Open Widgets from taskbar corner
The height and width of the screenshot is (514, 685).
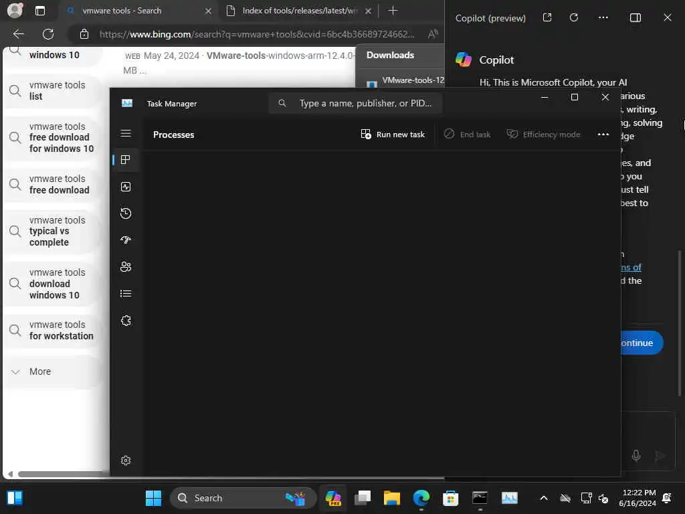click(15, 498)
